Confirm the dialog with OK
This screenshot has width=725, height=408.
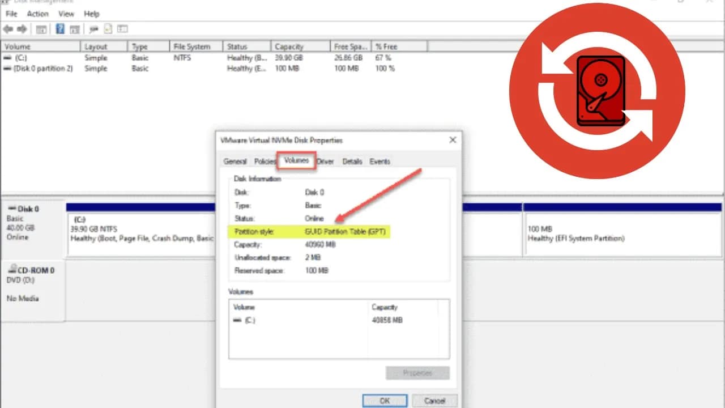point(385,400)
